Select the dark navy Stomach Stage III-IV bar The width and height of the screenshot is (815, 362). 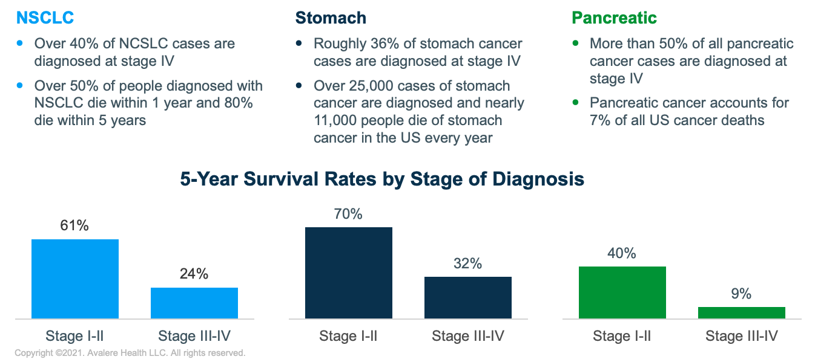pyautogui.click(x=467, y=297)
